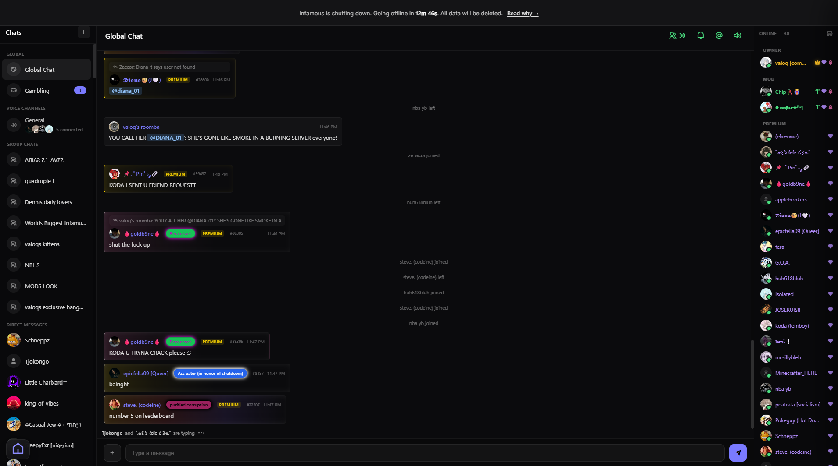The height and width of the screenshot is (466, 838).
Task: Click crown icon next to valoq
Action: [x=817, y=63]
